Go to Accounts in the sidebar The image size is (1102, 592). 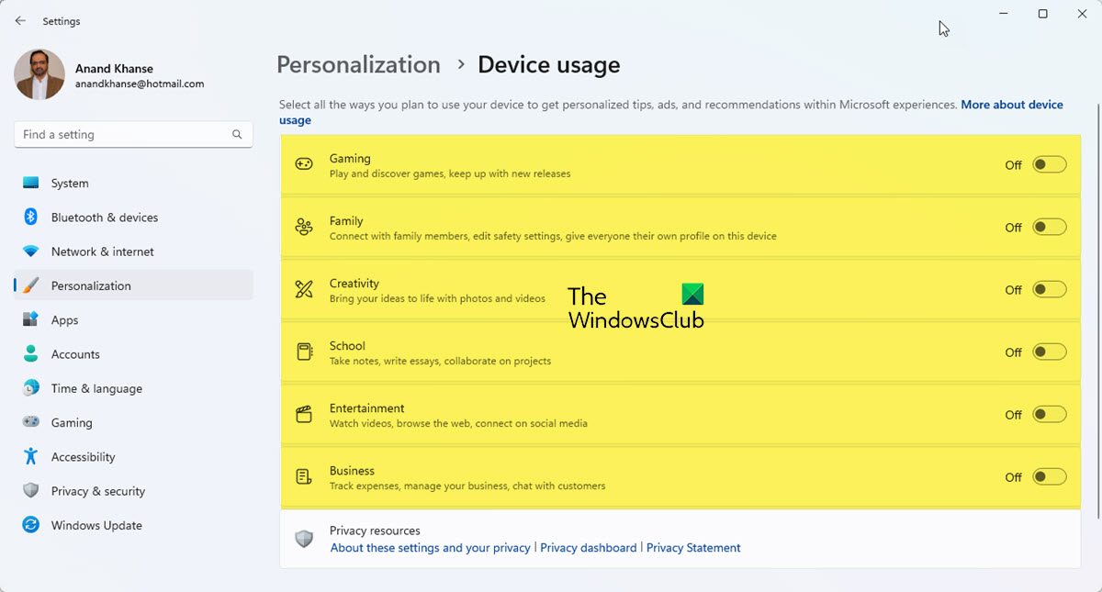point(75,354)
